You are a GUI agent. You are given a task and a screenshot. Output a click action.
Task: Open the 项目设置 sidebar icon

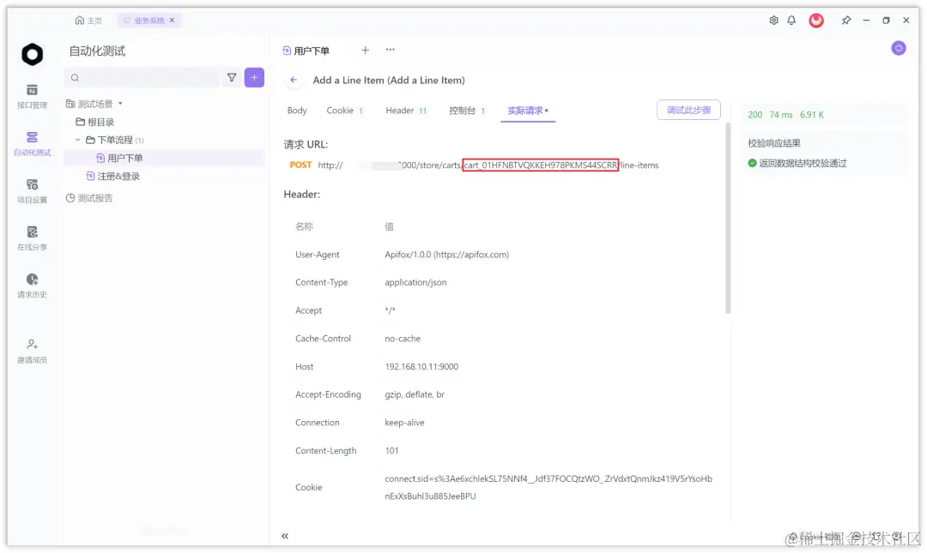[32, 191]
